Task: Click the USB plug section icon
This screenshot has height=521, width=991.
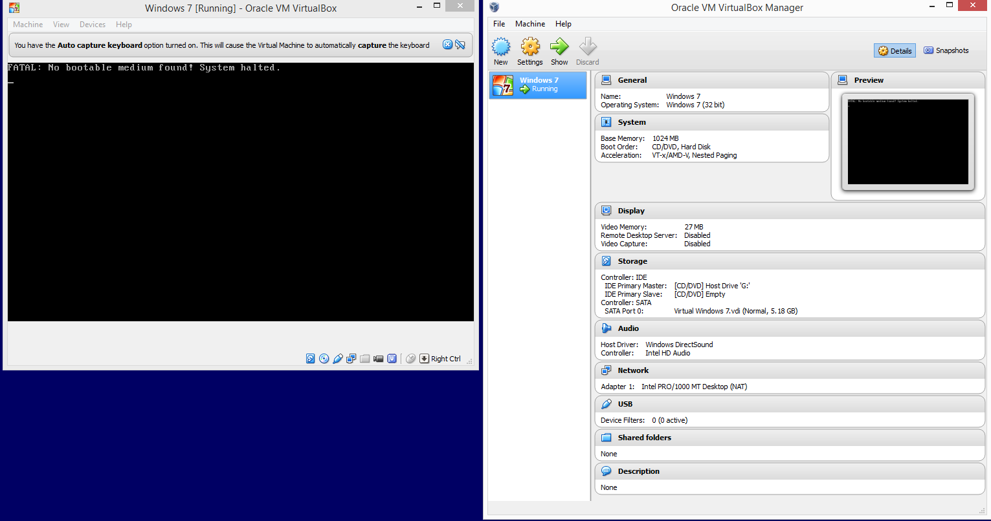Action: tap(607, 404)
